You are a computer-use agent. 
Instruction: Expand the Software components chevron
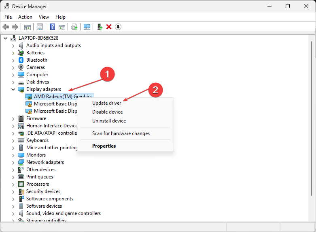(x=13, y=199)
